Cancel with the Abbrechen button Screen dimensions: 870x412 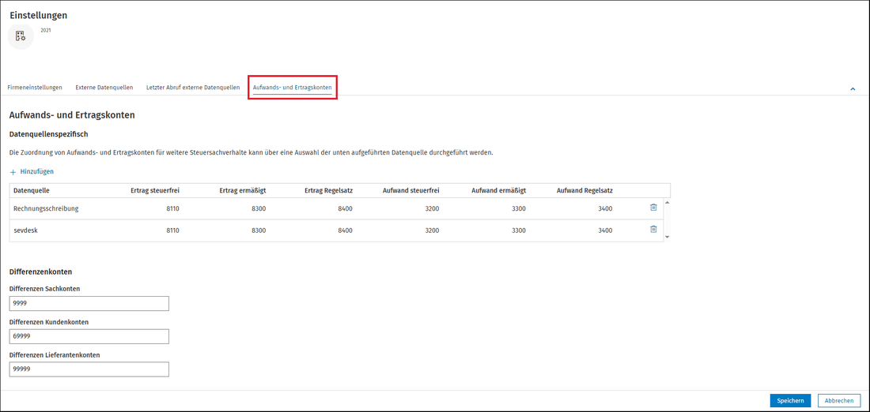(839, 400)
